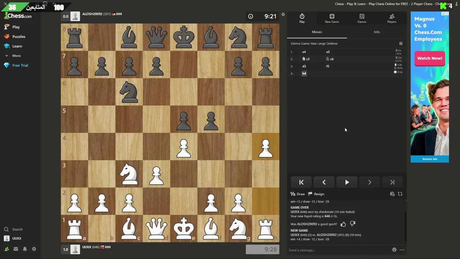Screen dimensions: 460x259
Task: Select the Players tab
Action: [392, 18]
